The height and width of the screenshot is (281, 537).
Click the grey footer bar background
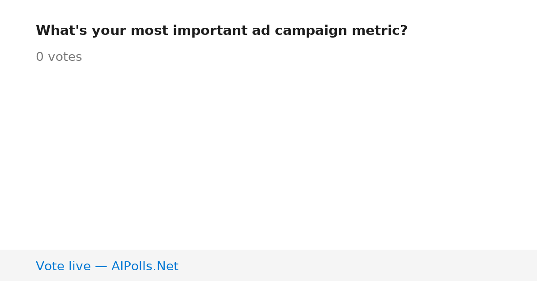358,265
